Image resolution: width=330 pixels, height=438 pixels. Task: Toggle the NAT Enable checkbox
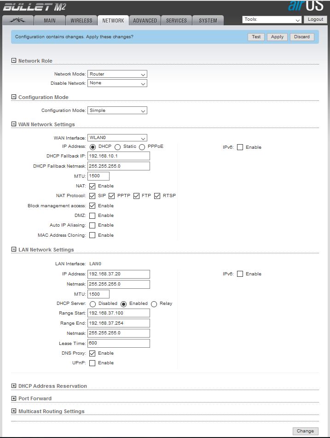pyautogui.click(x=93, y=186)
